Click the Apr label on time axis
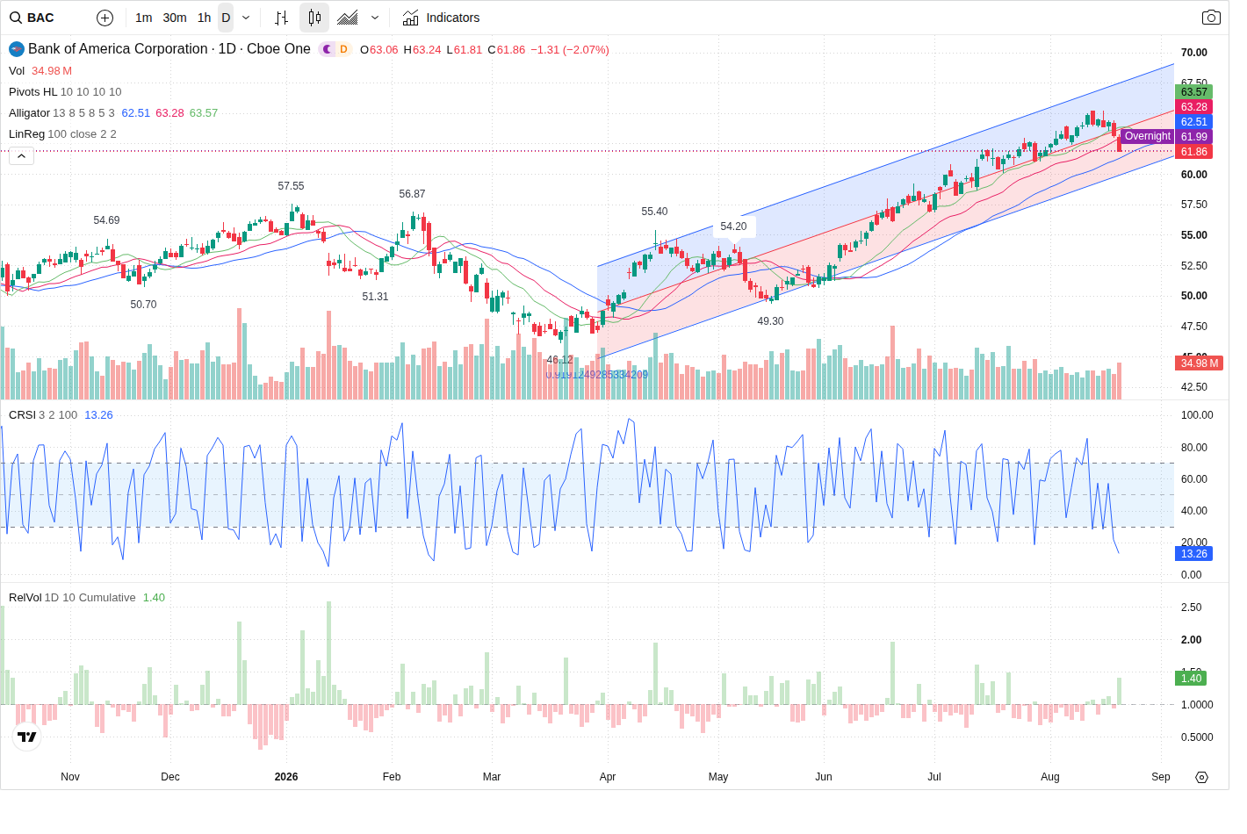 click(608, 777)
